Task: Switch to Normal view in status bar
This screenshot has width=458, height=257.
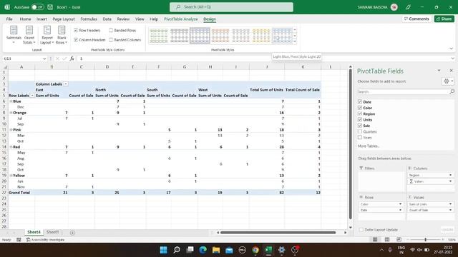Action: [x=375, y=240]
